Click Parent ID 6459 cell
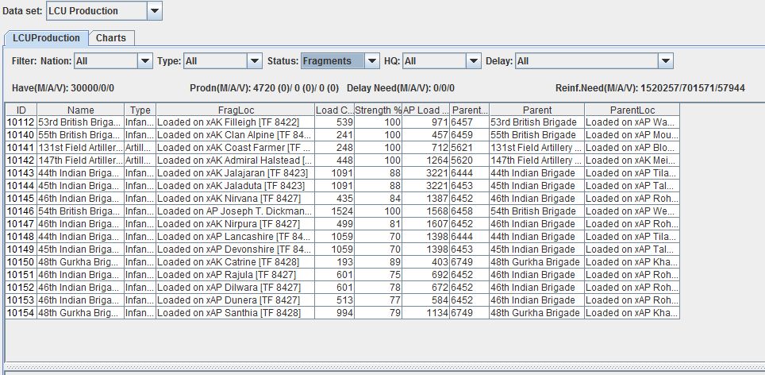This screenshot has width=765, height=375. [469, 135]
